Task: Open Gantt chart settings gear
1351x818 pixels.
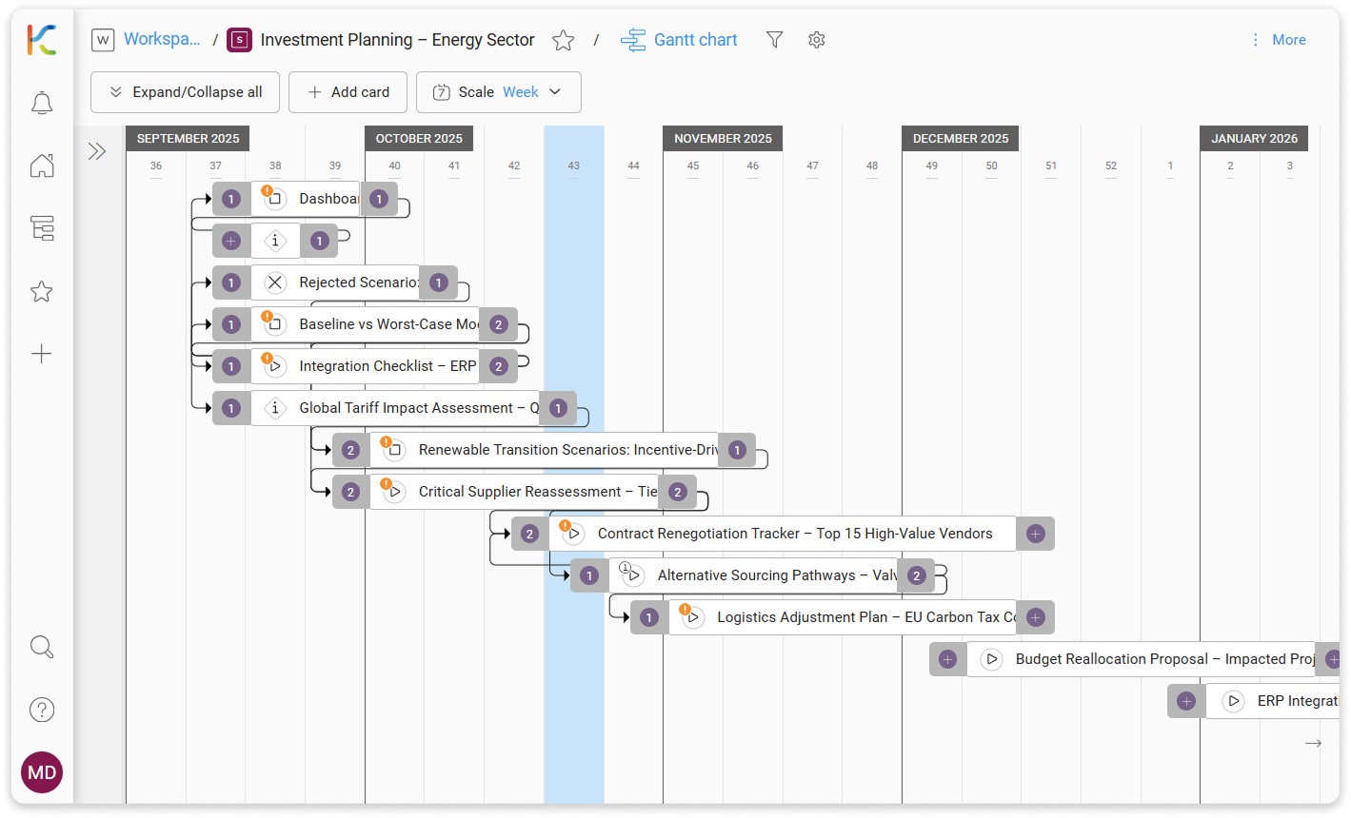Action: coord(816,40)
